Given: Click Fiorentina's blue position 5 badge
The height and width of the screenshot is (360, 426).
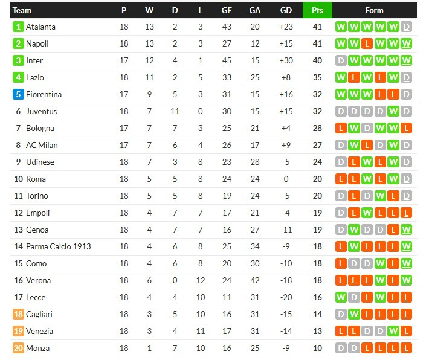Looking at the screenshot, I should 18,94.
